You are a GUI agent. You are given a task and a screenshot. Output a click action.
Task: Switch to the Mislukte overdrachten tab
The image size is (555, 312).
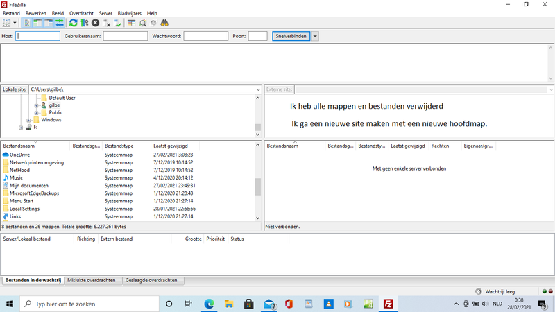[x=92, y=281]
